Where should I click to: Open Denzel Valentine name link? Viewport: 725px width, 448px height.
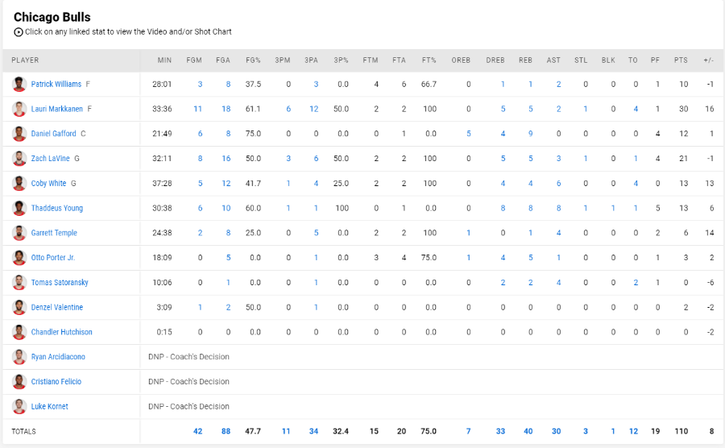coord(57,308)
